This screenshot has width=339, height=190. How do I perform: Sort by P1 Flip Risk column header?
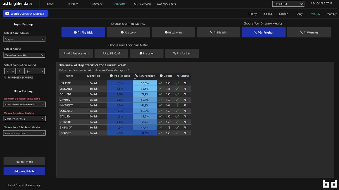click(120, 76)
